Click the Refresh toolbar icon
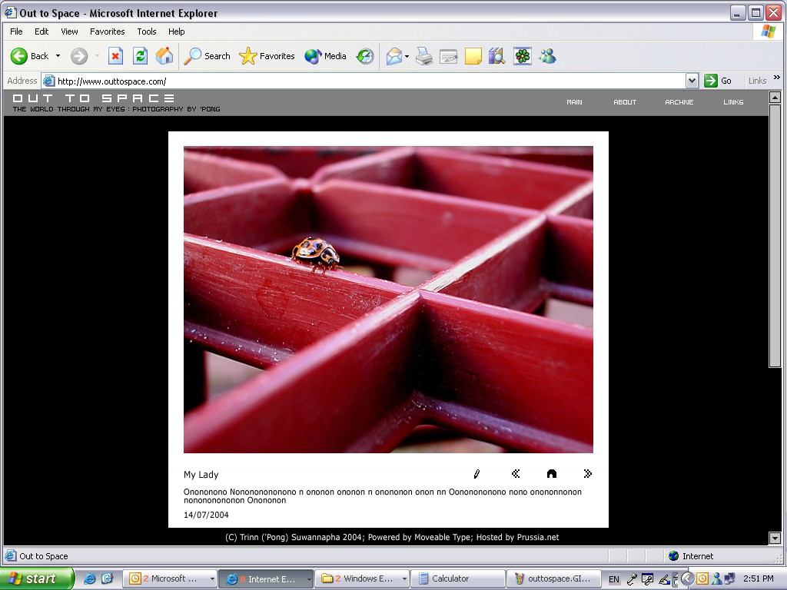 [140, 56]
